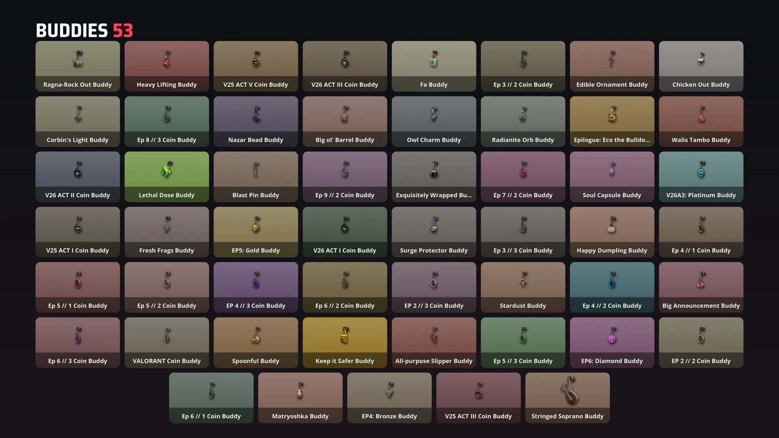Select the EP4: Bronze Buddy
The width and height of the screenshot is (779, 438).
[389, 398]
